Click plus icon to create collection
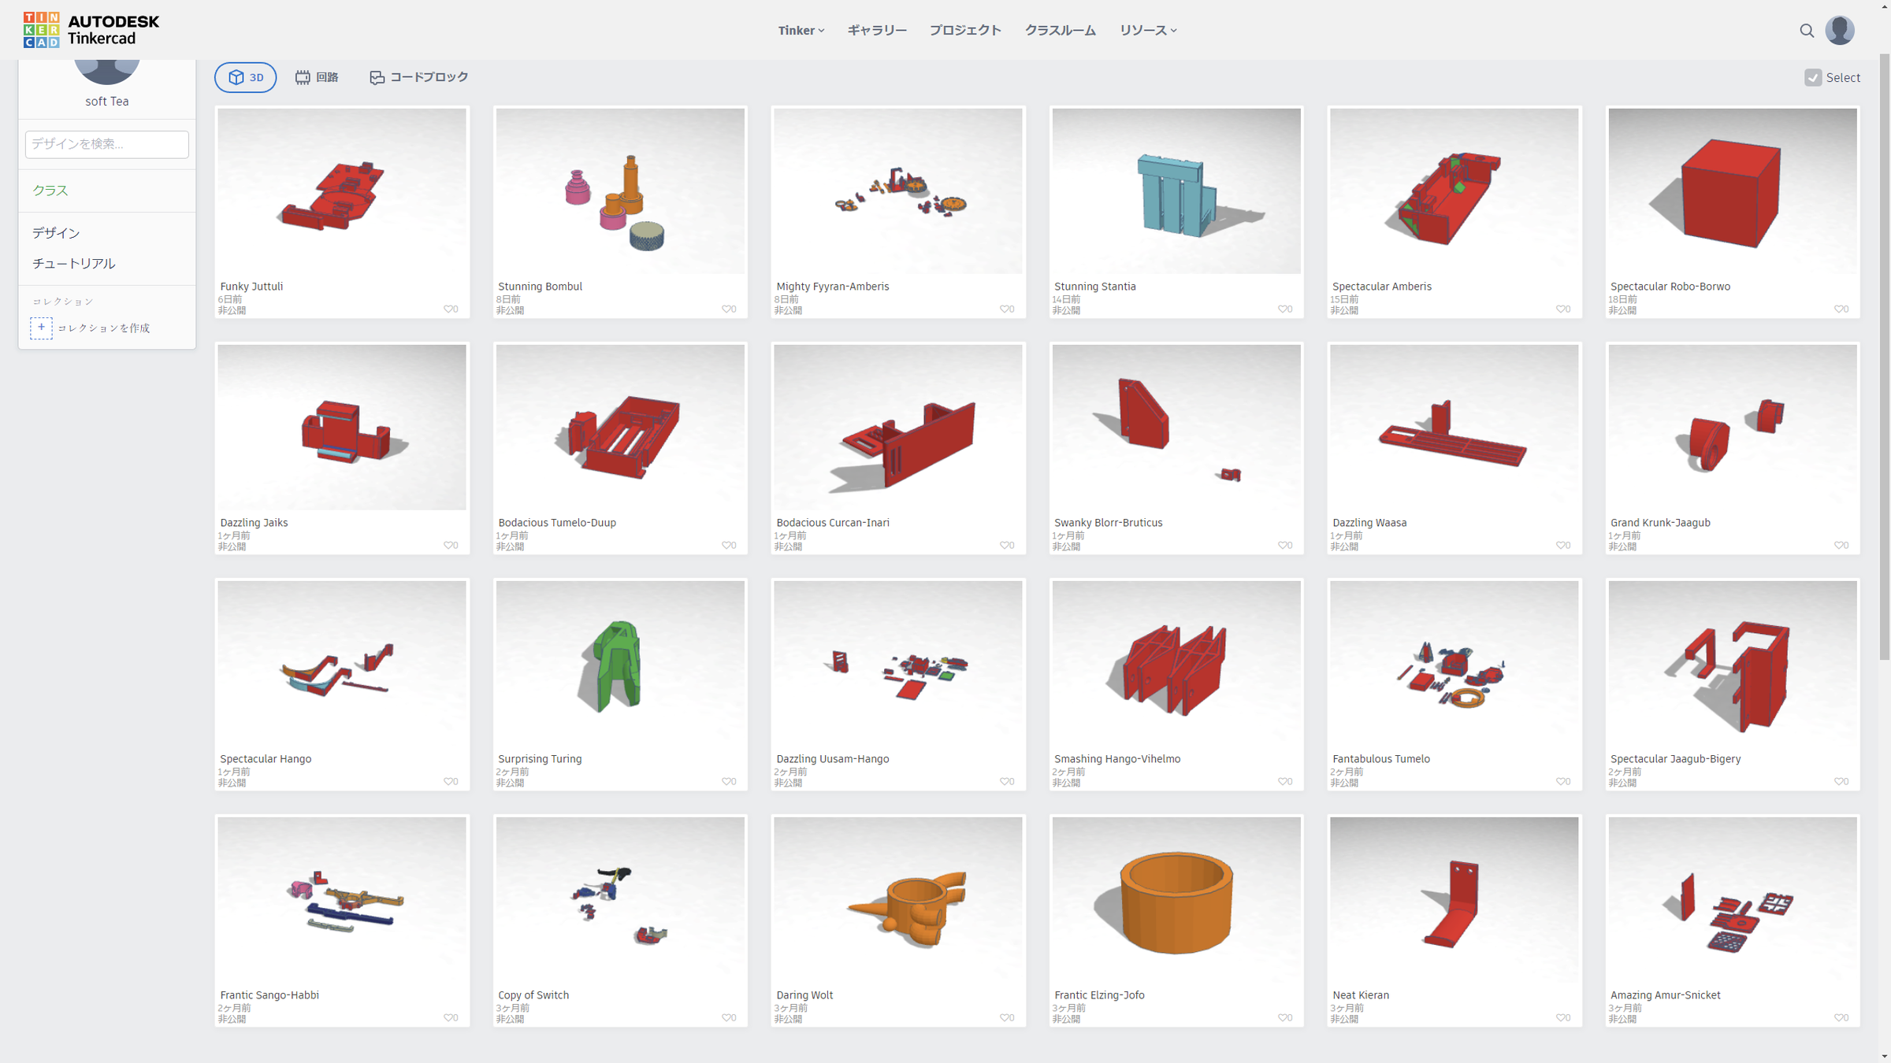 click(x=41, y=328)
